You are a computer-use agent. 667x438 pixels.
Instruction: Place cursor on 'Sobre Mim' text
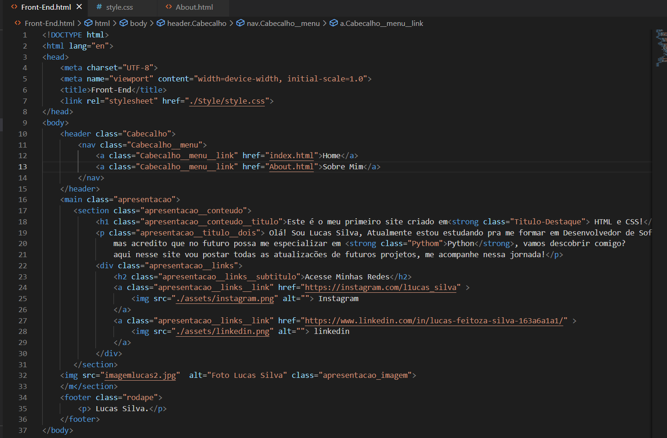(x=343, y=167)
